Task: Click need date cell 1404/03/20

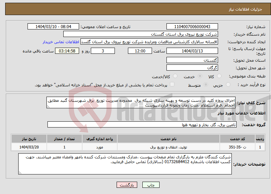Action: coord(29,147)
